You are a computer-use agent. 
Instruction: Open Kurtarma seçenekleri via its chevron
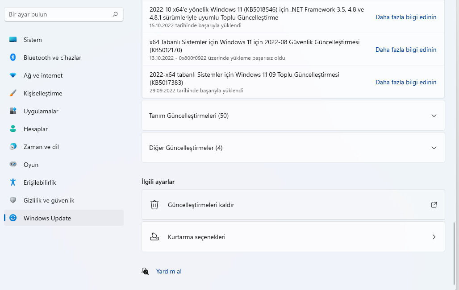pos(434,237)
